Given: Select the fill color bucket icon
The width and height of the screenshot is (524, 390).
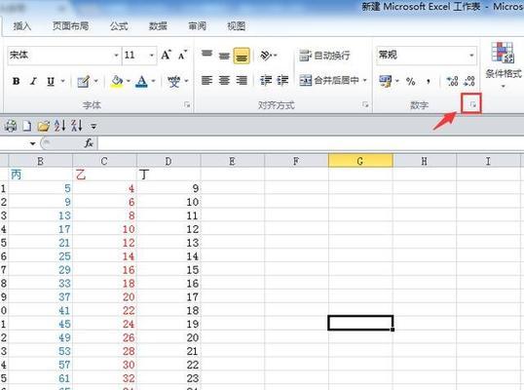Looking at the screenshot, I should (x=117, y=81).
